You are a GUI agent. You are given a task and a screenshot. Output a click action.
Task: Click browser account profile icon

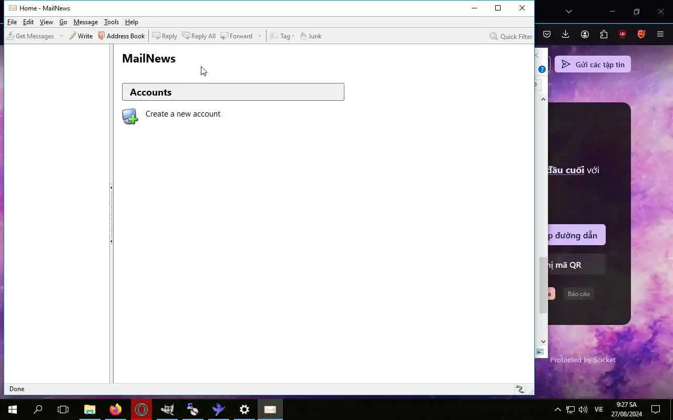(585, 34)
